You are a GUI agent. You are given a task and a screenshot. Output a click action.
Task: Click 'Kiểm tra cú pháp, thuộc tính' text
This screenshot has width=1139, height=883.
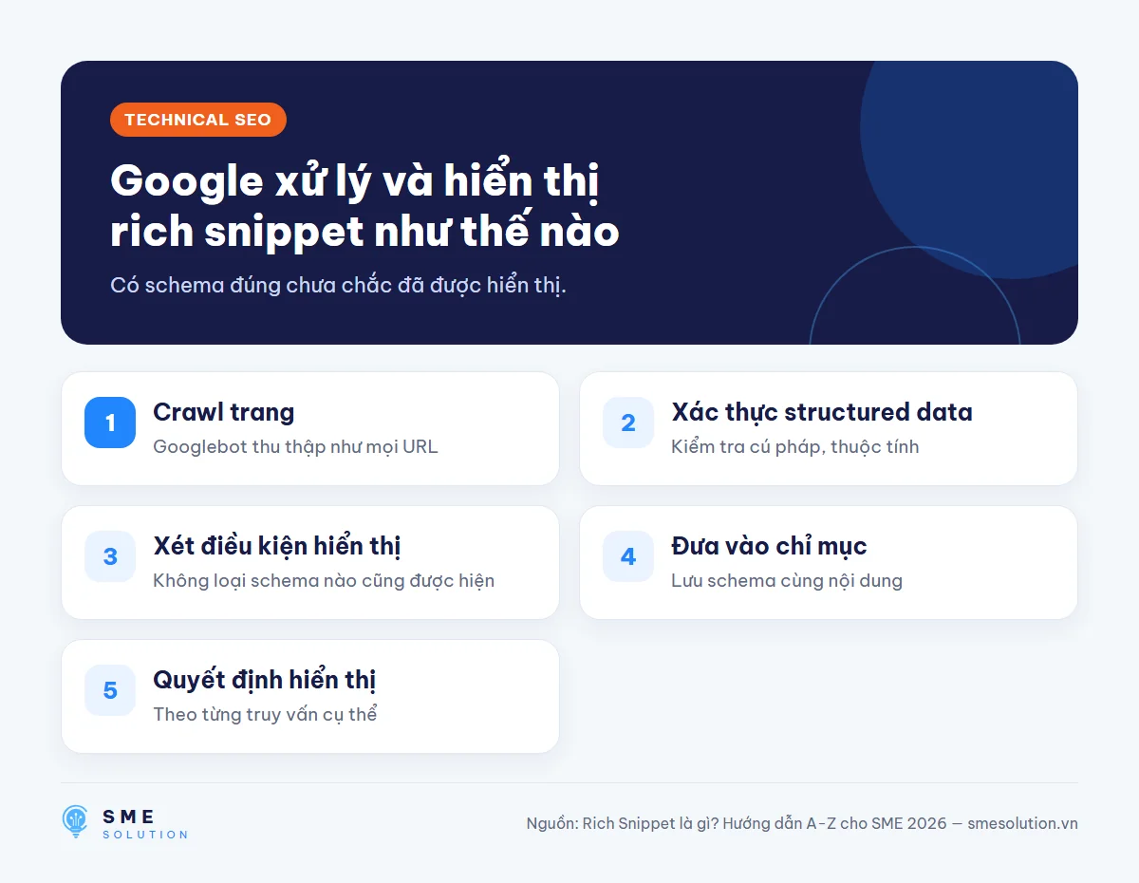(794, 446)
